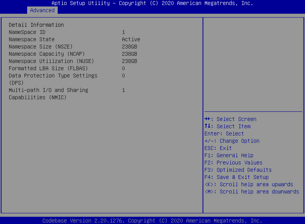Click the 1 value for NameSpace ID
This screenshot has width=305, height=224.
[123, 32]
